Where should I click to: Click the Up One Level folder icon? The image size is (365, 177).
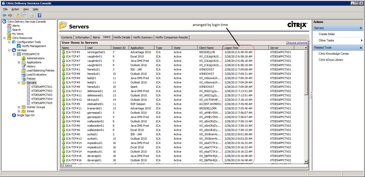(x=18, y=16)
